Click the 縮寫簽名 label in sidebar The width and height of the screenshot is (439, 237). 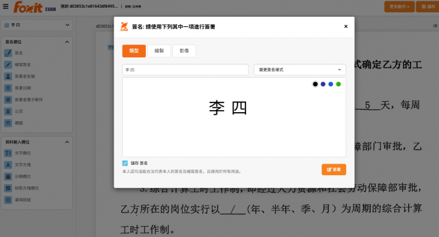tap(23, 64)
